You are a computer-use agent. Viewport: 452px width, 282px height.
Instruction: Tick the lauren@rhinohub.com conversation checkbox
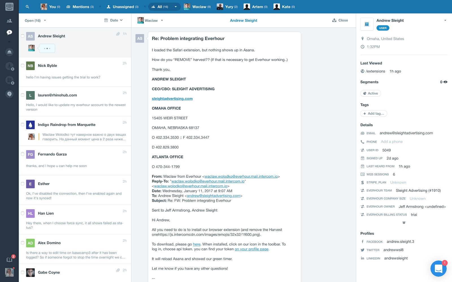coord(23,95)
